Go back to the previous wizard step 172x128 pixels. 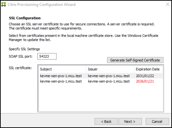pyautogui.click(x=106, y=121)
